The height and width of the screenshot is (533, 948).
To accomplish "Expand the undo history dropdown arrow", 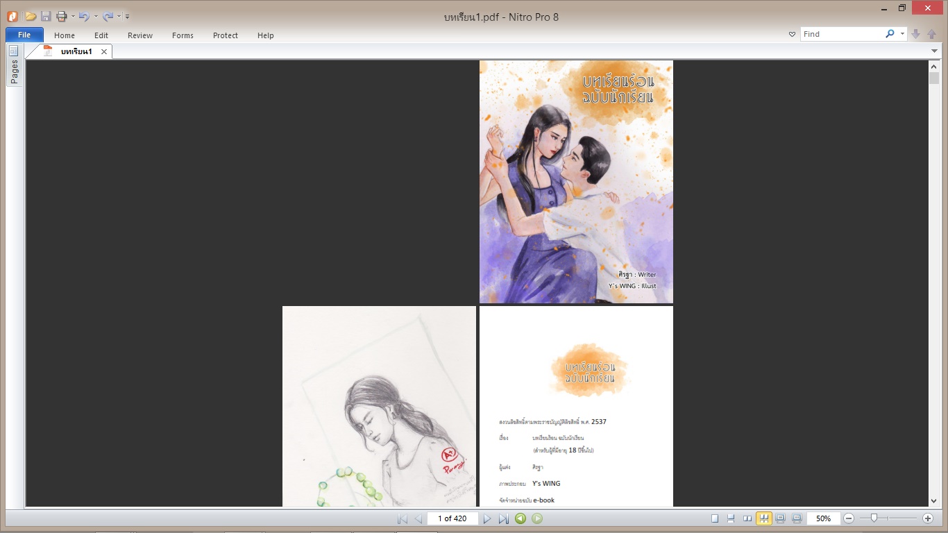I will [x=95, y=16].
